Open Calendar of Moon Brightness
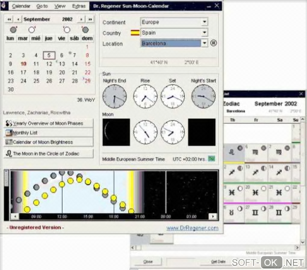The image size is (307, 270). pyautogui.click(x=48, y=142)
